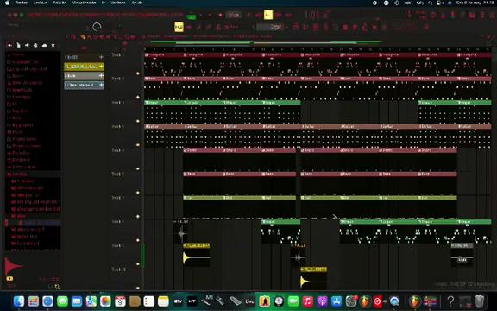
Task: Click the Track 1 label
Action: pyautogui.click(x=118, y=55)
